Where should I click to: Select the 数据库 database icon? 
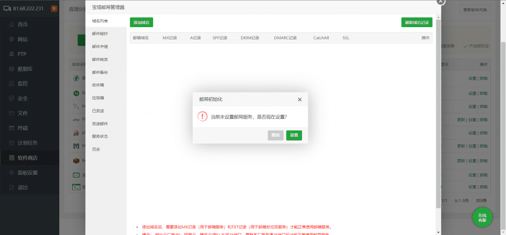11,69
